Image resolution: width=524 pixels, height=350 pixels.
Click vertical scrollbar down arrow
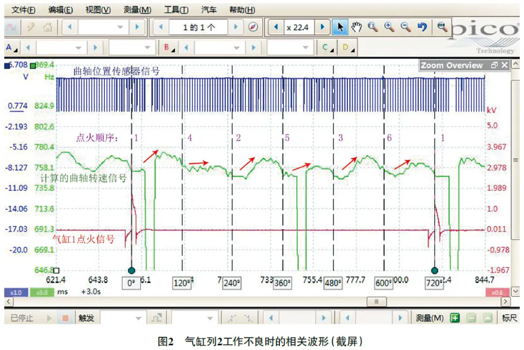[x=516, y=291]
